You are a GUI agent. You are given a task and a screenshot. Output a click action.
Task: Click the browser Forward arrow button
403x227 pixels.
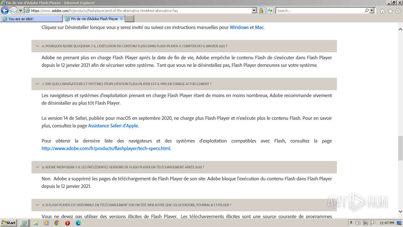coord(14,10)
